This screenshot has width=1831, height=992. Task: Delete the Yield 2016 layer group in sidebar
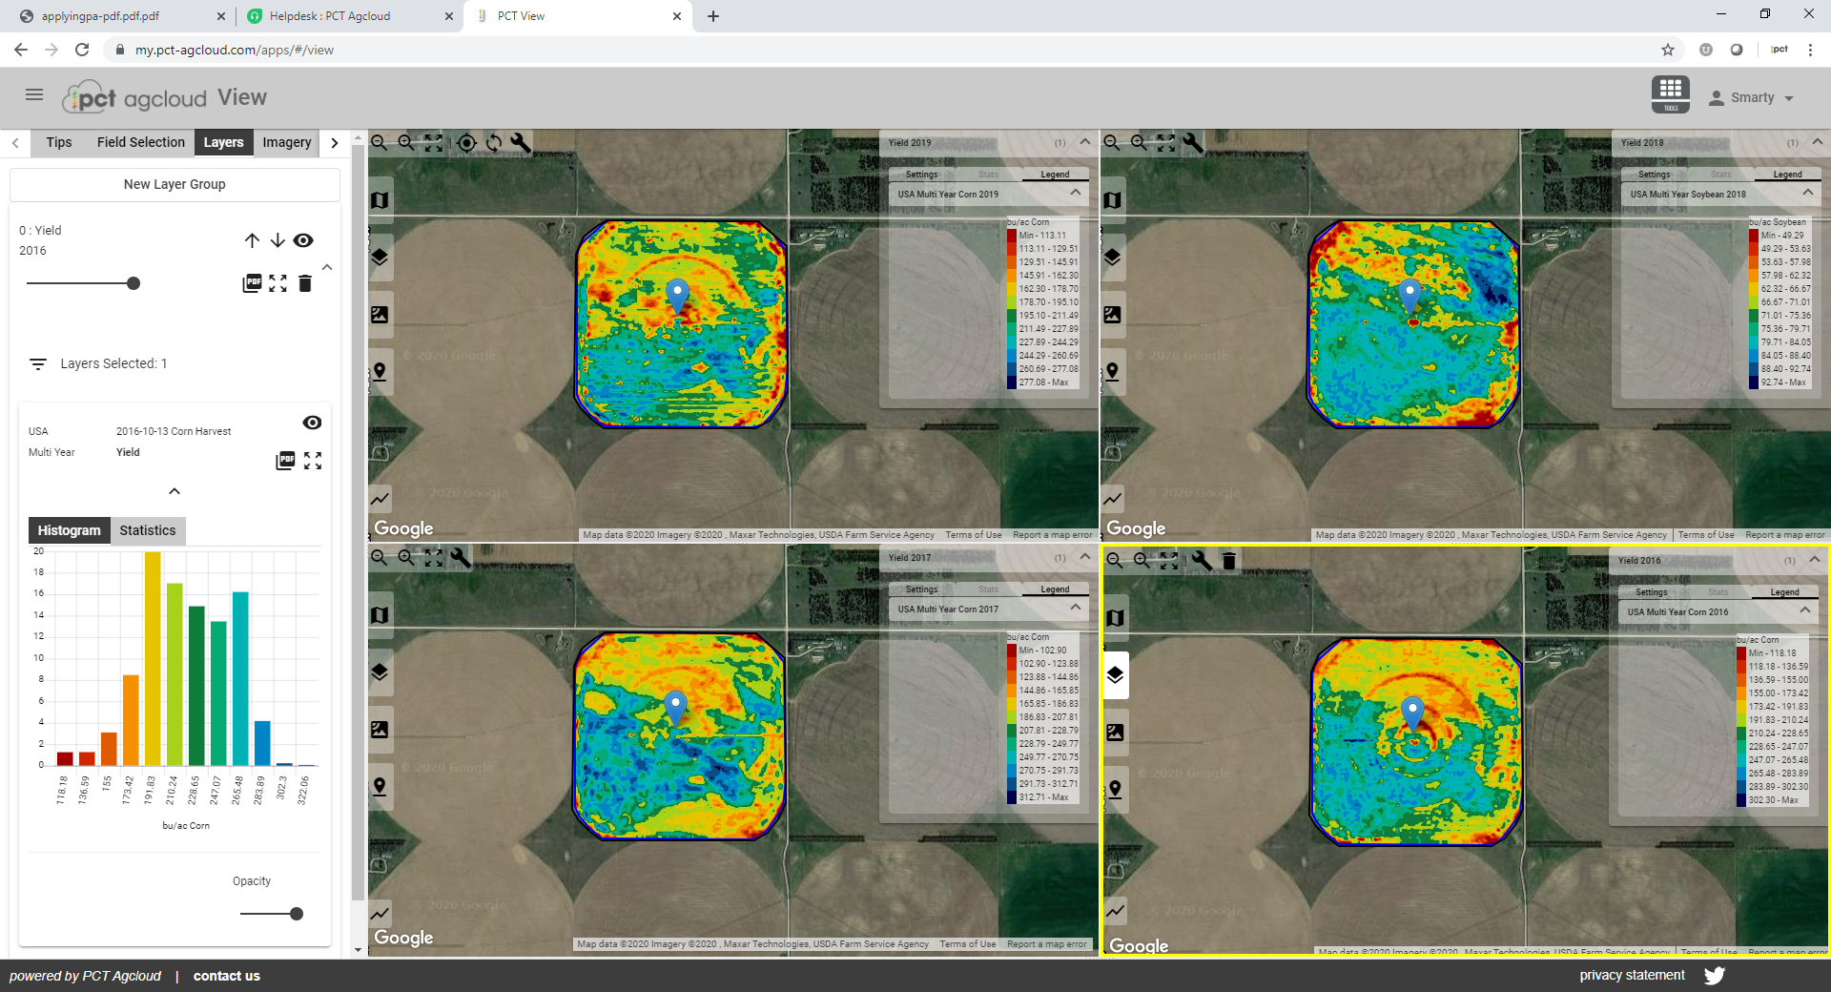pos(305,283)
